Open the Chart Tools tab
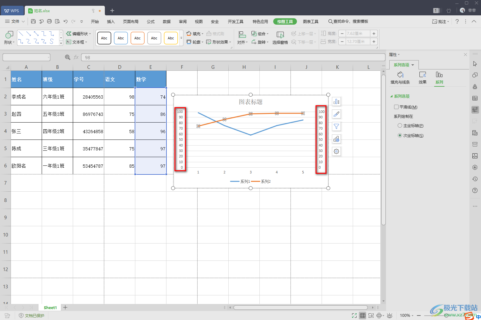The height and width of the screenshot is (320, 481). point(311,21)
